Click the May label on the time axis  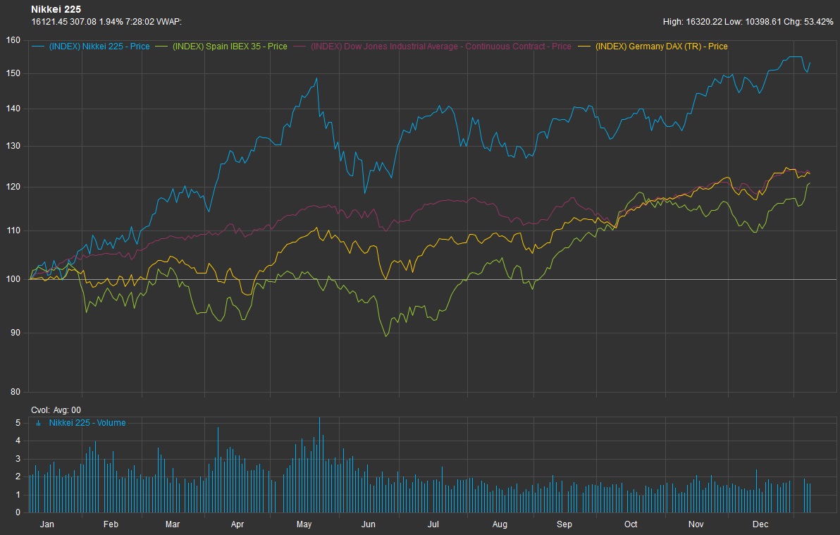pos(304,524)
